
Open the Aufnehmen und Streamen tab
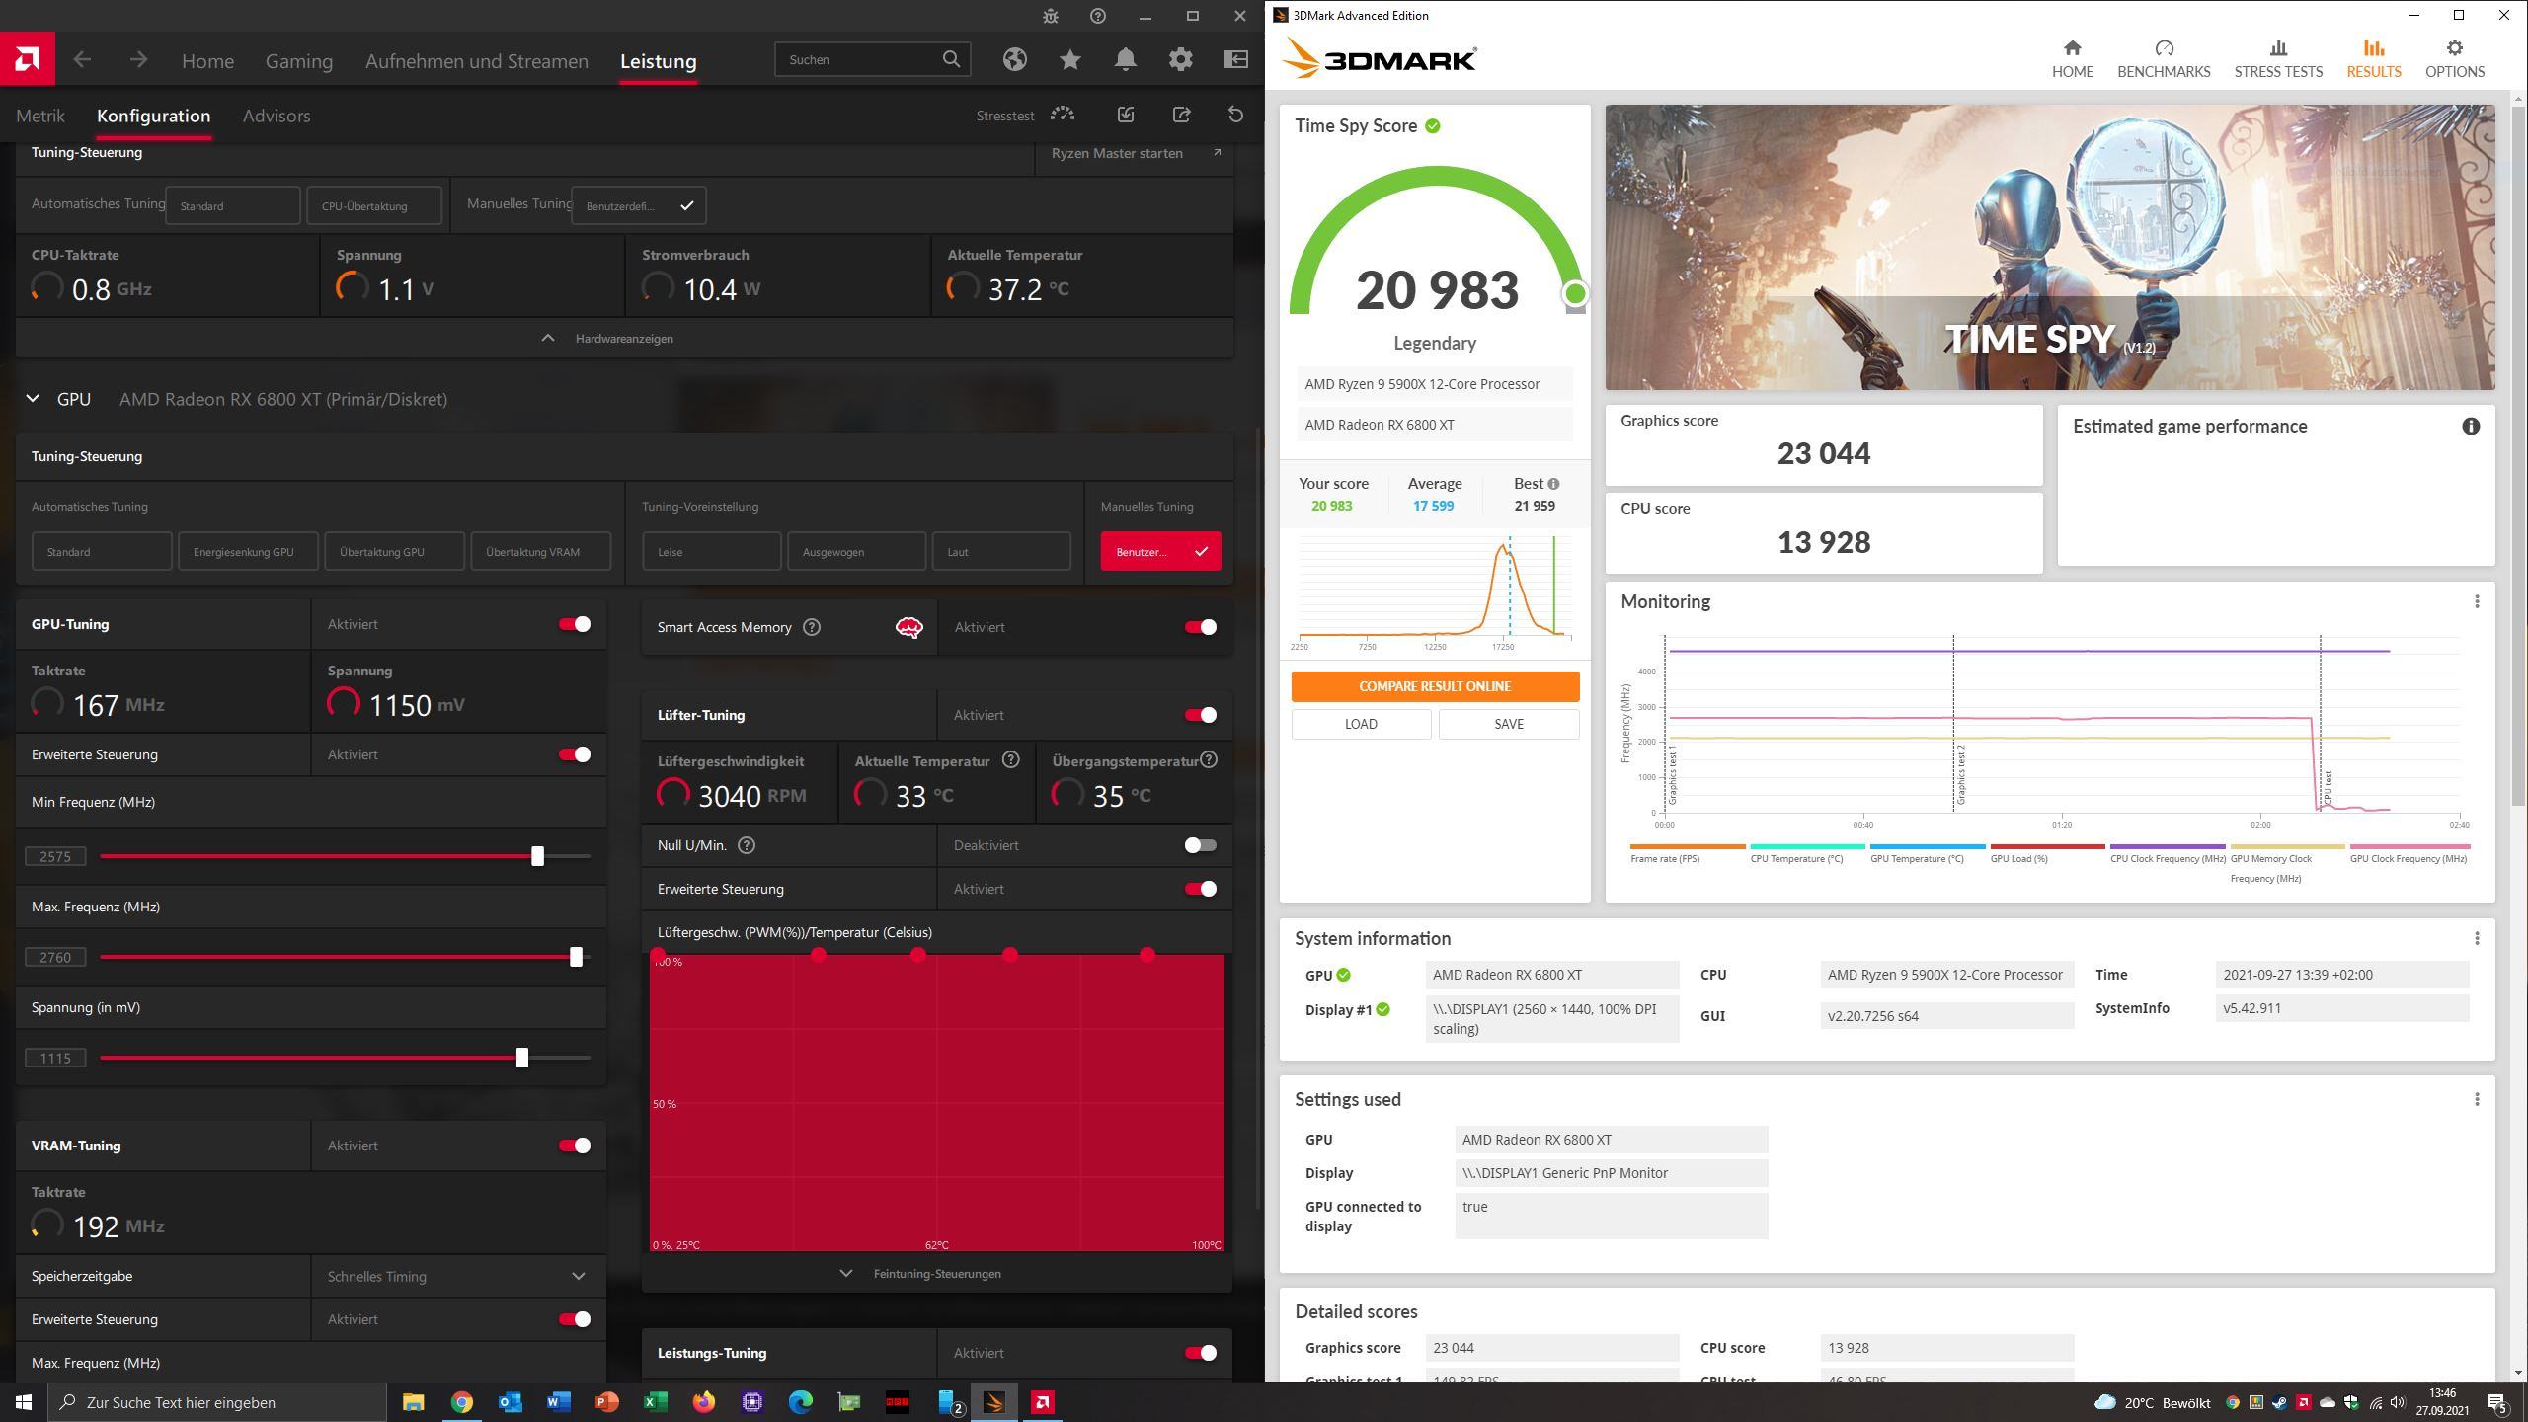point(477,61)
